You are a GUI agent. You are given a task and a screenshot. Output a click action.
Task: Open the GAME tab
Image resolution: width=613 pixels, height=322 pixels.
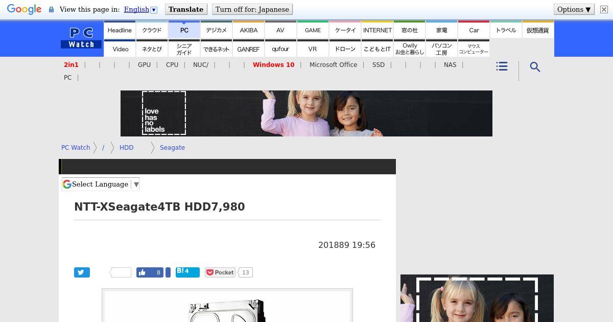coord(313,30)
